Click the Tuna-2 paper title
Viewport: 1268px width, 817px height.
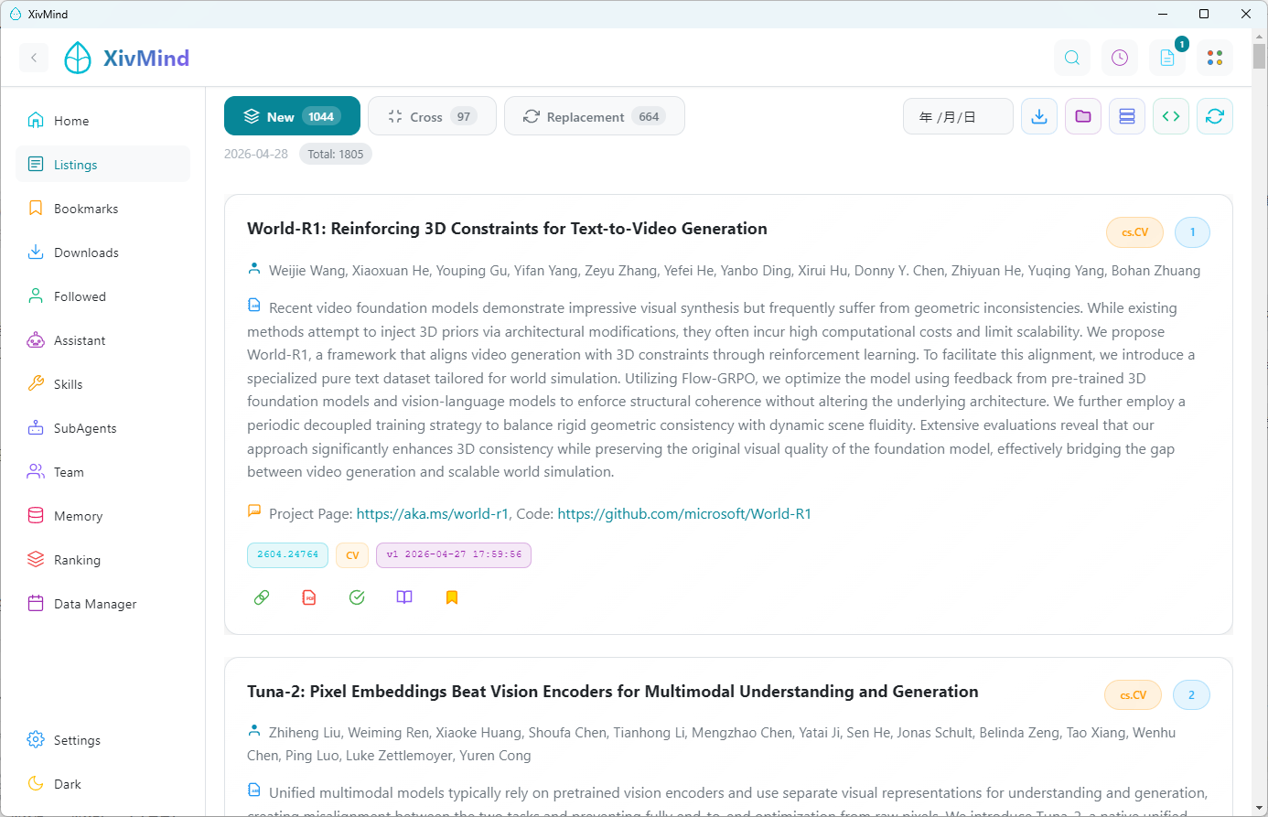pos(613,692)
